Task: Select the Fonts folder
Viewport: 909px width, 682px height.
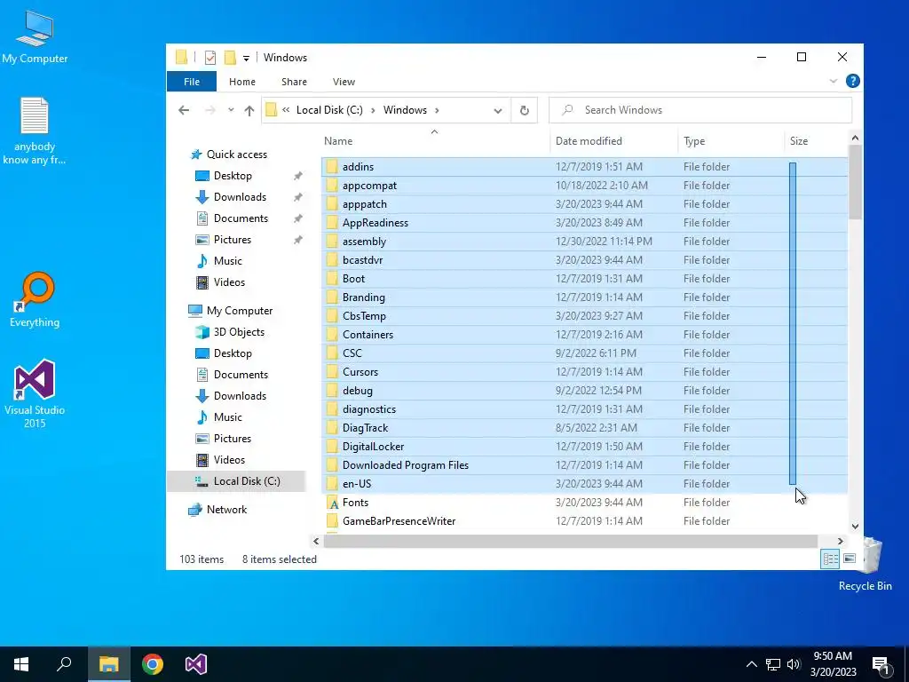Action: tap(584, 503)
